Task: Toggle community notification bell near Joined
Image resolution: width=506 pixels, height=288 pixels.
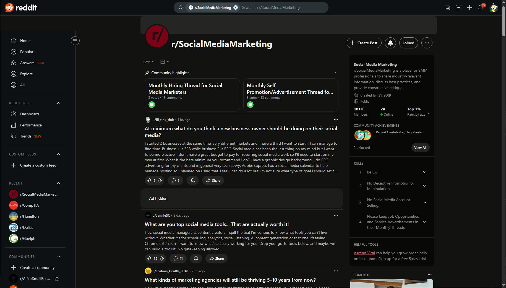Action: (x=390, y=43)
